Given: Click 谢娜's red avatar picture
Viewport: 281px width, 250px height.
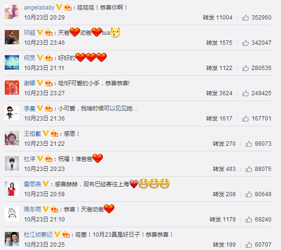Looking at the screenshot, I should [x=12, y=88].
